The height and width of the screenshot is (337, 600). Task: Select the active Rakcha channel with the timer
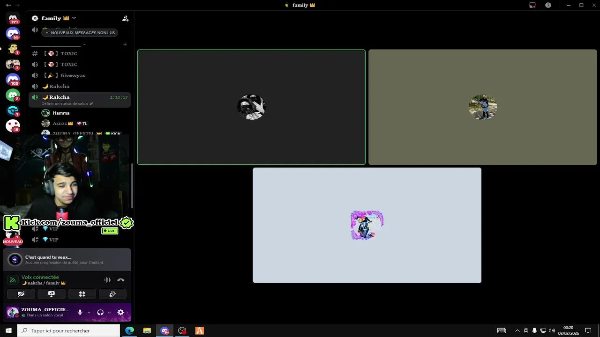tap(80, 99)
